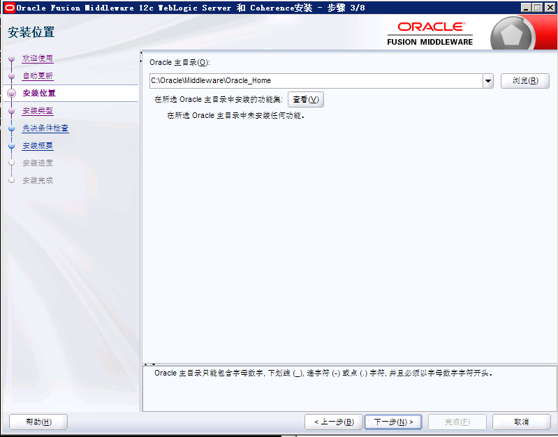This screenshot has width=558, height=437.
Task: Click the Oracle home path input field
Action: click(316, 81)
